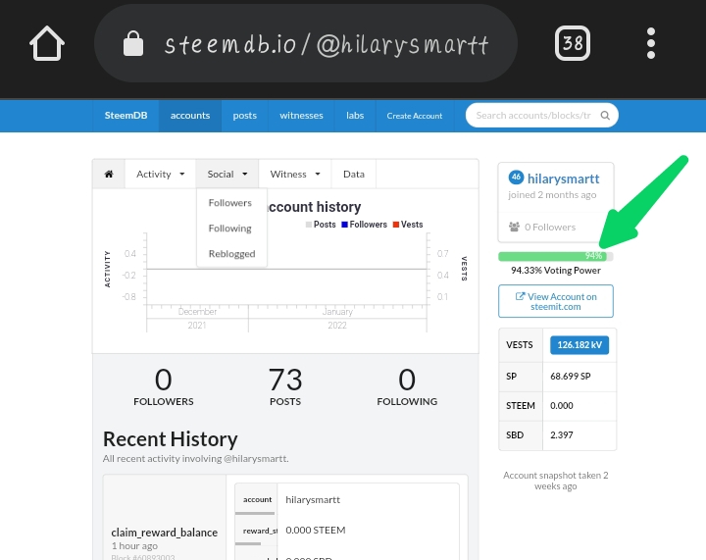The image size is (706, 560).
Task: Open SteemDB home in navbar
Action: (126, 116)
